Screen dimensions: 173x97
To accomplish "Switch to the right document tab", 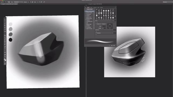I will (95, 4).
